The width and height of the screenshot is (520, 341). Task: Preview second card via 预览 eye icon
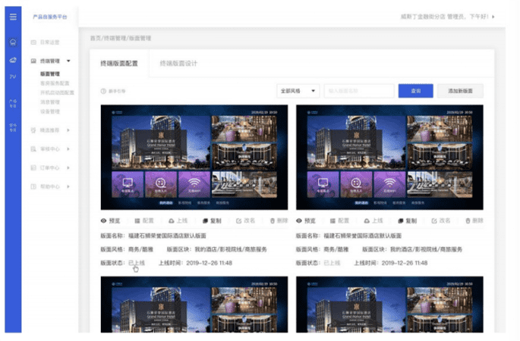coord(299,221)
